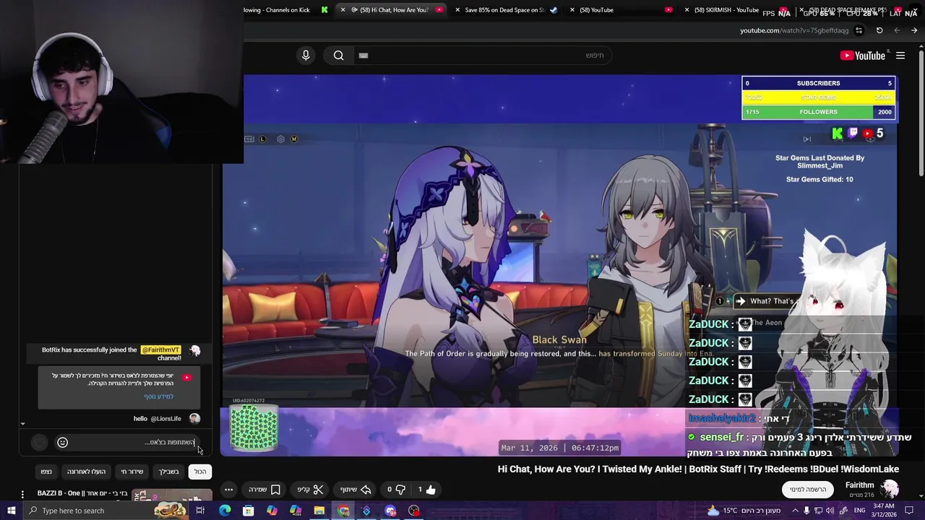This screenshot has width=925, height=520.
Task: Open the network icon in system tray
Action: [818, 511]
